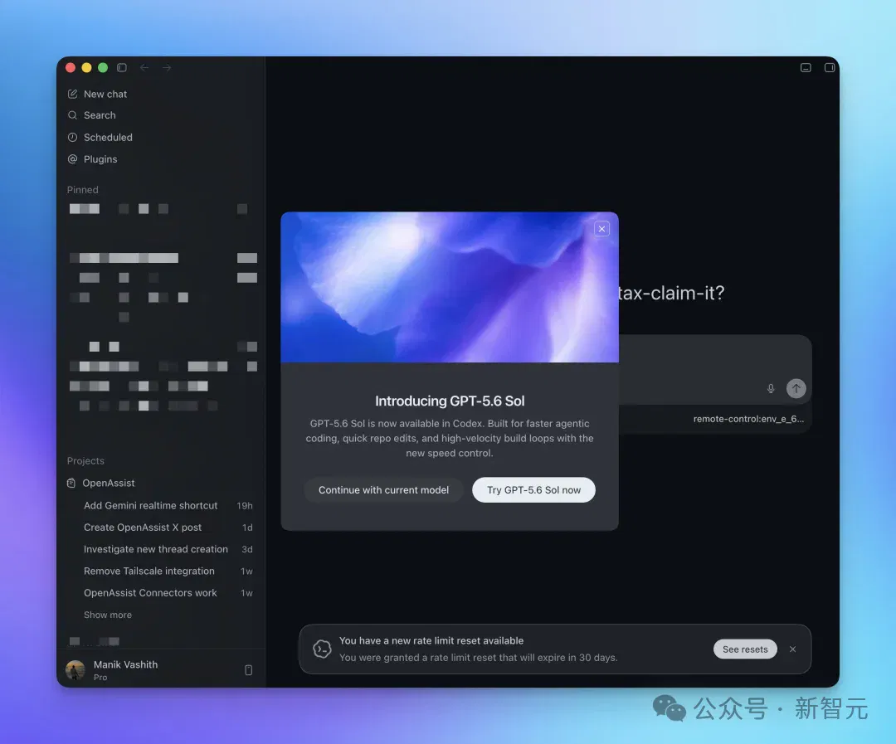Click the Projects section header
The height and width of the screenshot is (744, 896).
pyautogui.click(x=85, y=460)
